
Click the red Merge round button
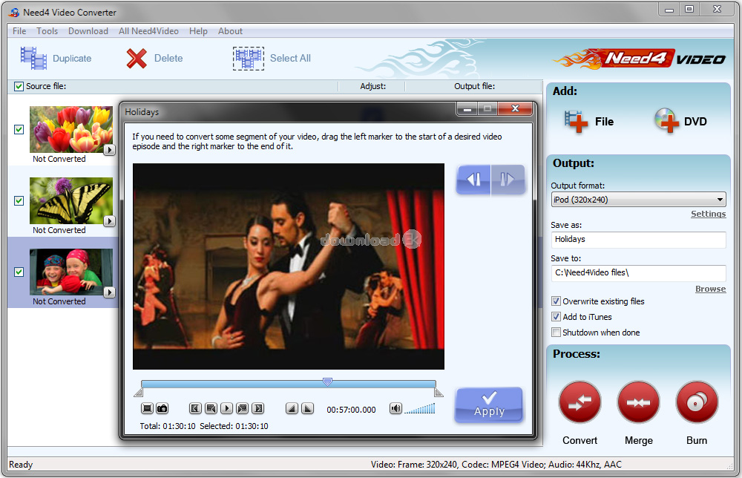point(638,402)
